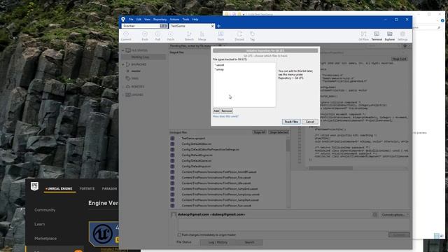Click the Tags icon in the sidebar
The width and height of the screenshot is (448, 252).
(x=128, y=78)
